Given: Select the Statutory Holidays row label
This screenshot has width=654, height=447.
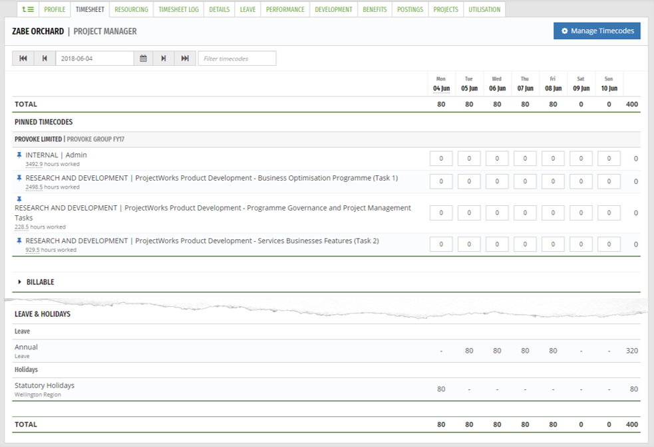Looking at the screenshot, I should point(44,385).
